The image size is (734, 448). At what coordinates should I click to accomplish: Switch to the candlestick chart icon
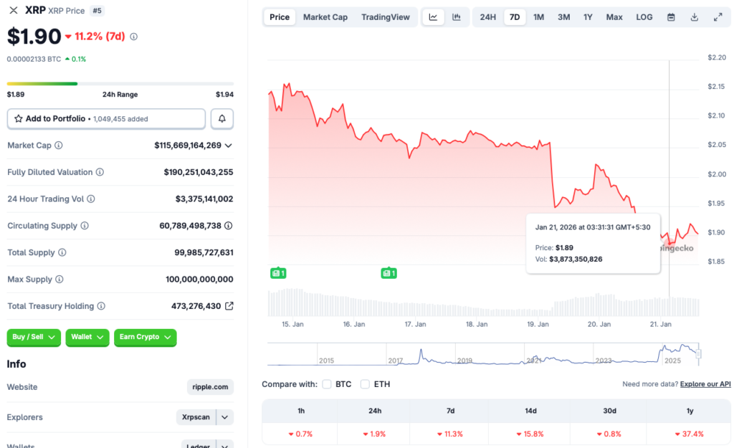(x=456, y=16)
